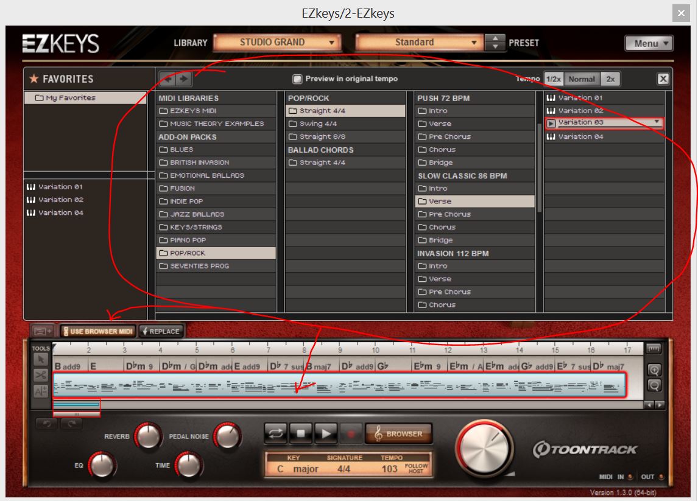Open the My Favorites folder
The height and width of the screenshot is (501, 698).
coord(85,98)
